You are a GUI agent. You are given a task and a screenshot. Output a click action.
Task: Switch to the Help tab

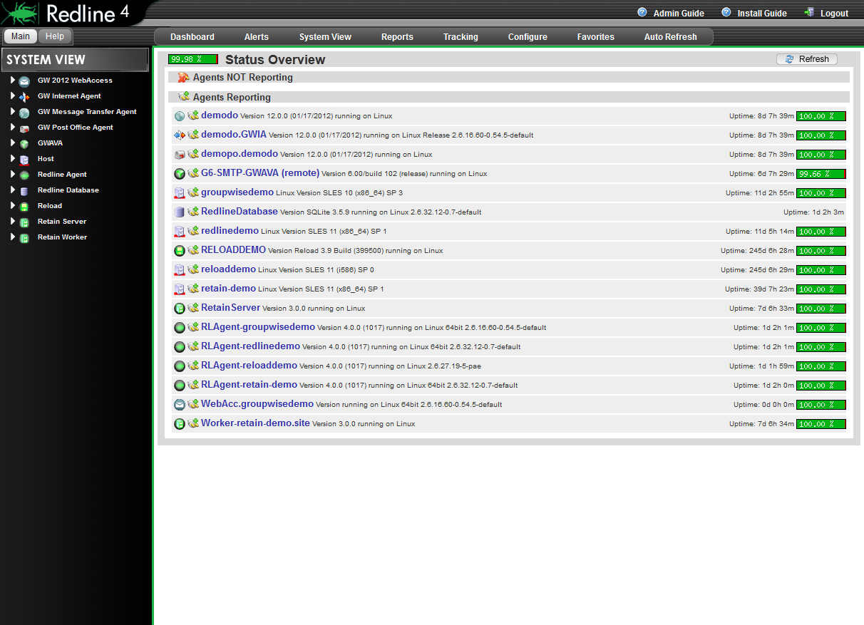click(x=55, y=36)
